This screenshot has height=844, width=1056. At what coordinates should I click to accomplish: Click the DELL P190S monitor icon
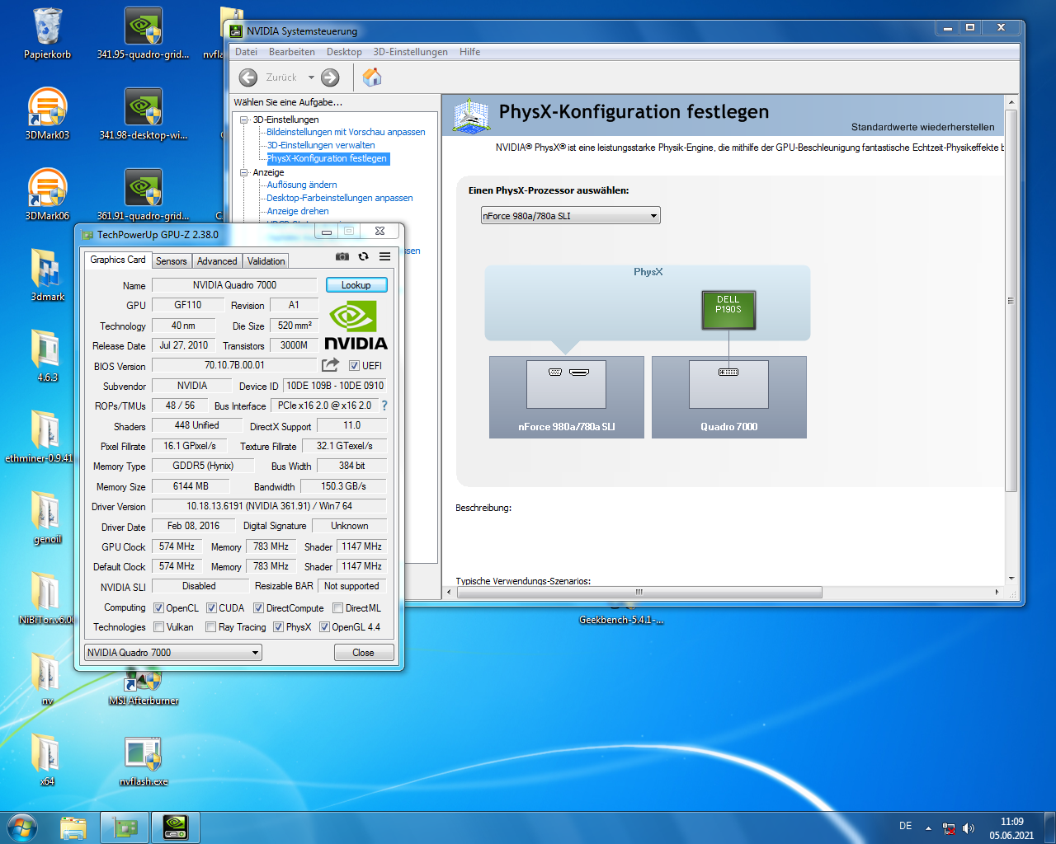728,310
